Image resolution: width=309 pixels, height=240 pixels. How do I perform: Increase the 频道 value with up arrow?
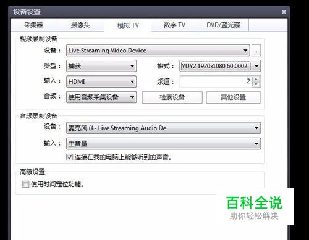coord(256,79)
